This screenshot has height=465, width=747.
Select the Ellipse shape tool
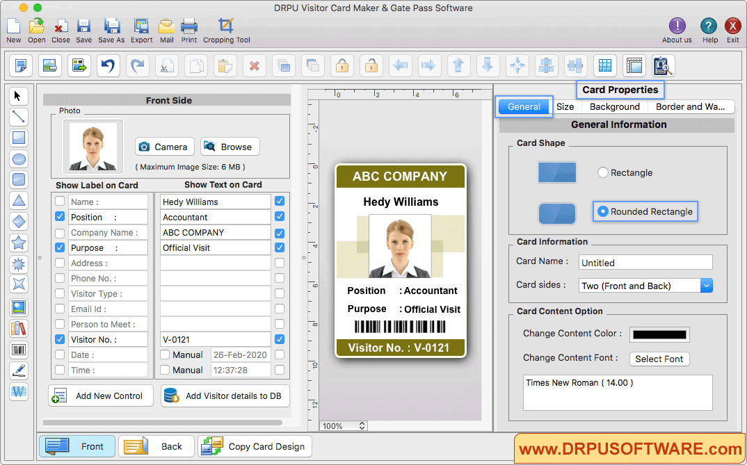[19, 159]
